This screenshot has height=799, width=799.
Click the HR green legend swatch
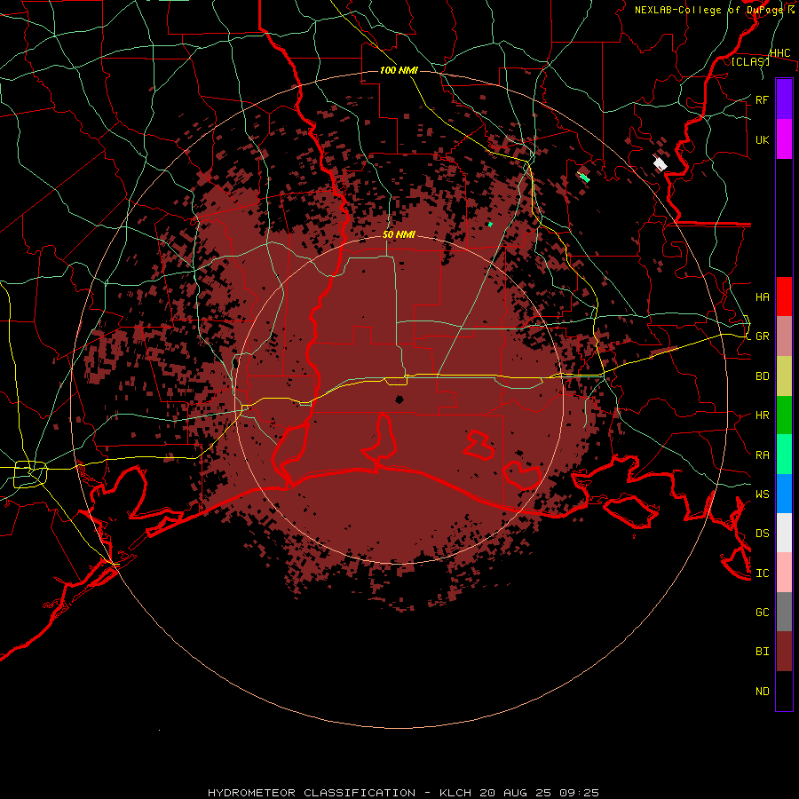pos(784,415)
